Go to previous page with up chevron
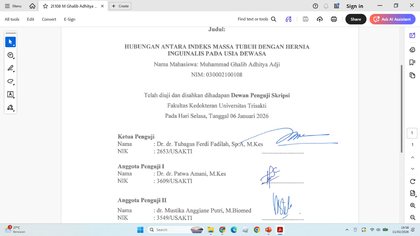The image size is (420, 236). 412,157
